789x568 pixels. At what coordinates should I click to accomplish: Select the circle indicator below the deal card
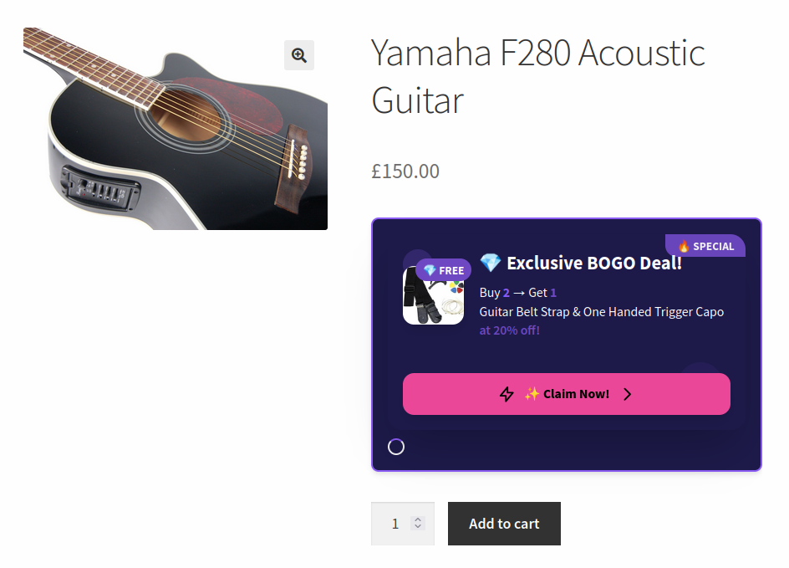[396, 447]
